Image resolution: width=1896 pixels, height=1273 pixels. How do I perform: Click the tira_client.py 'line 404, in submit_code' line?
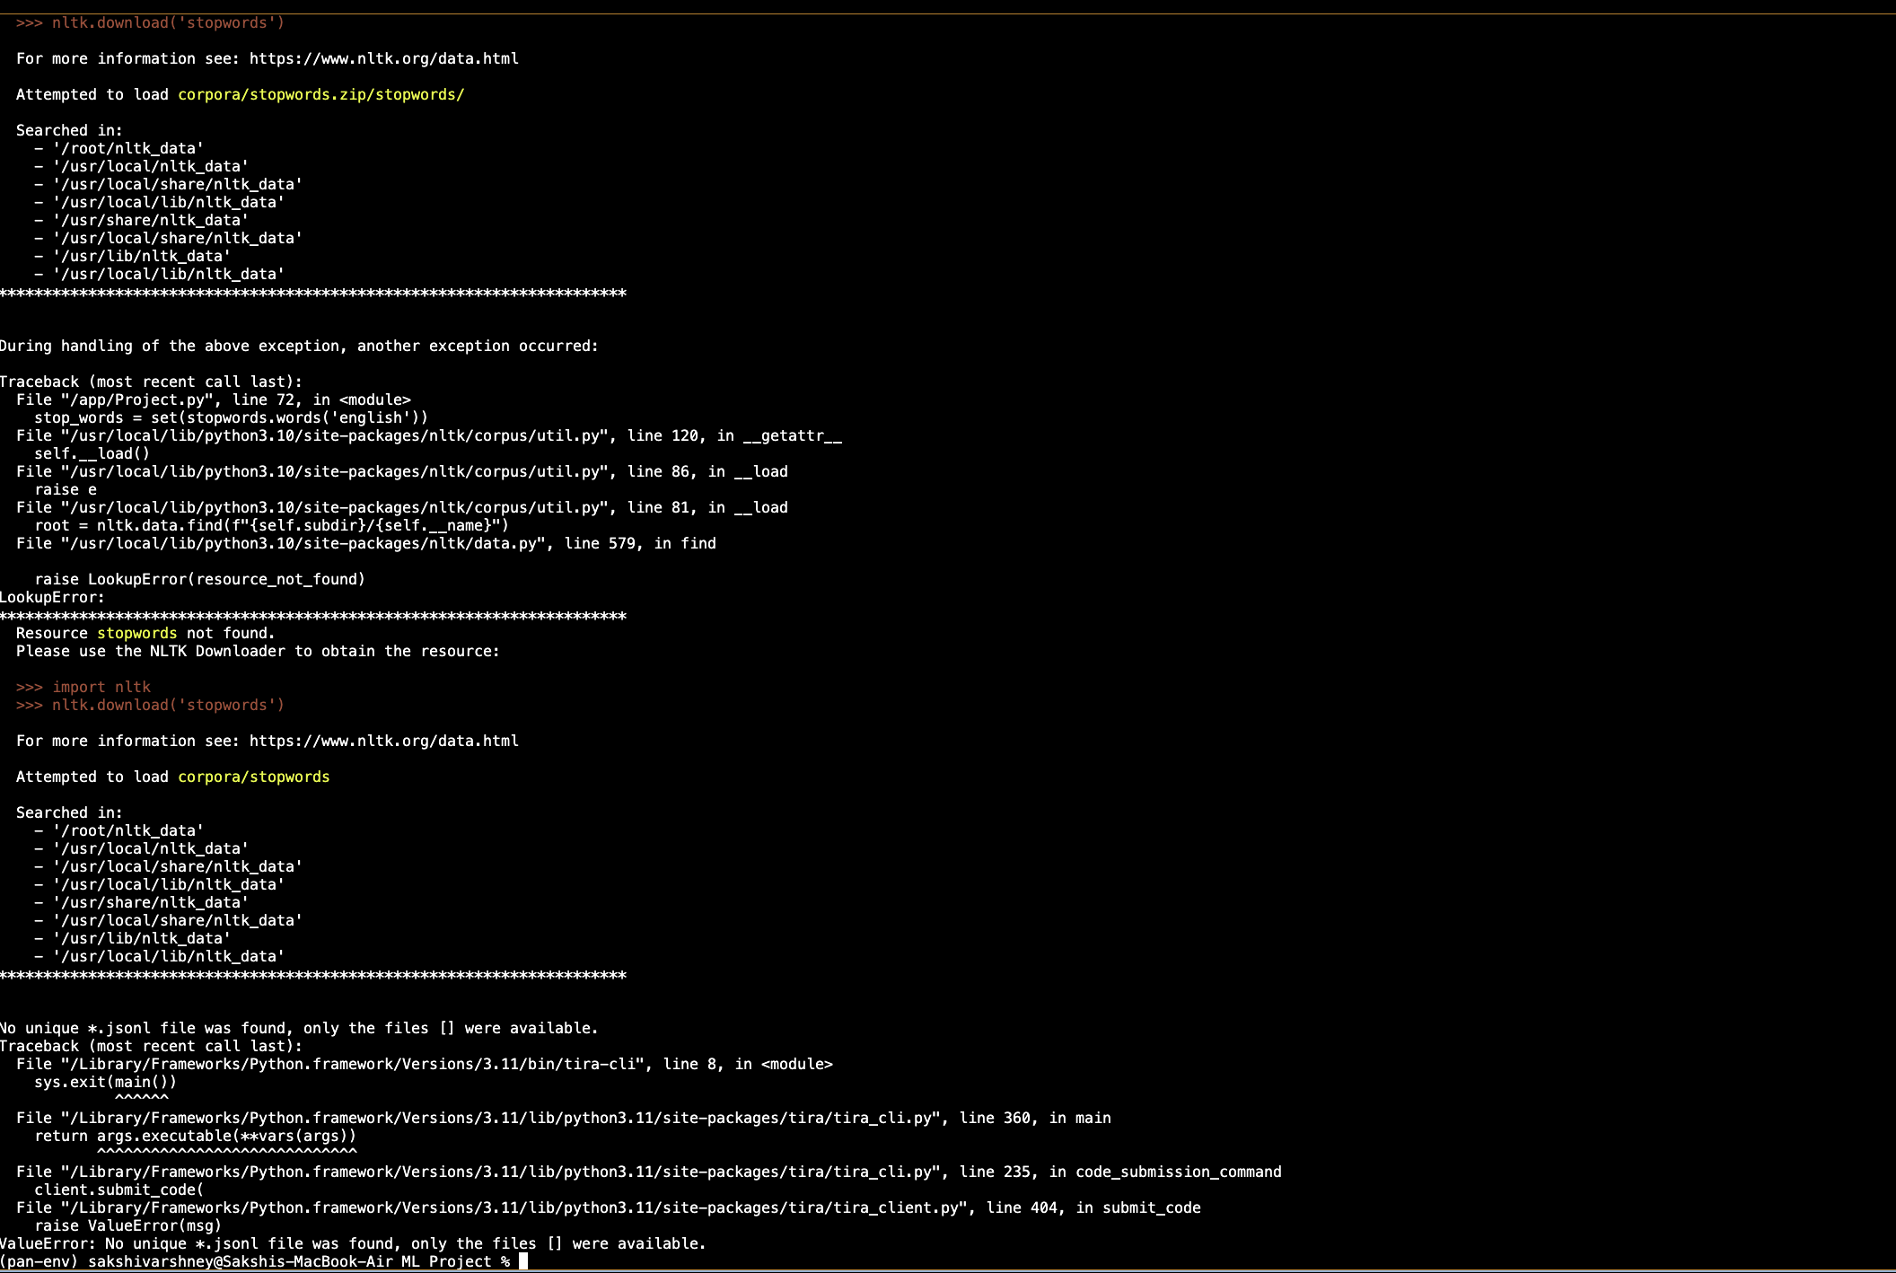(x=609, y=1207)
